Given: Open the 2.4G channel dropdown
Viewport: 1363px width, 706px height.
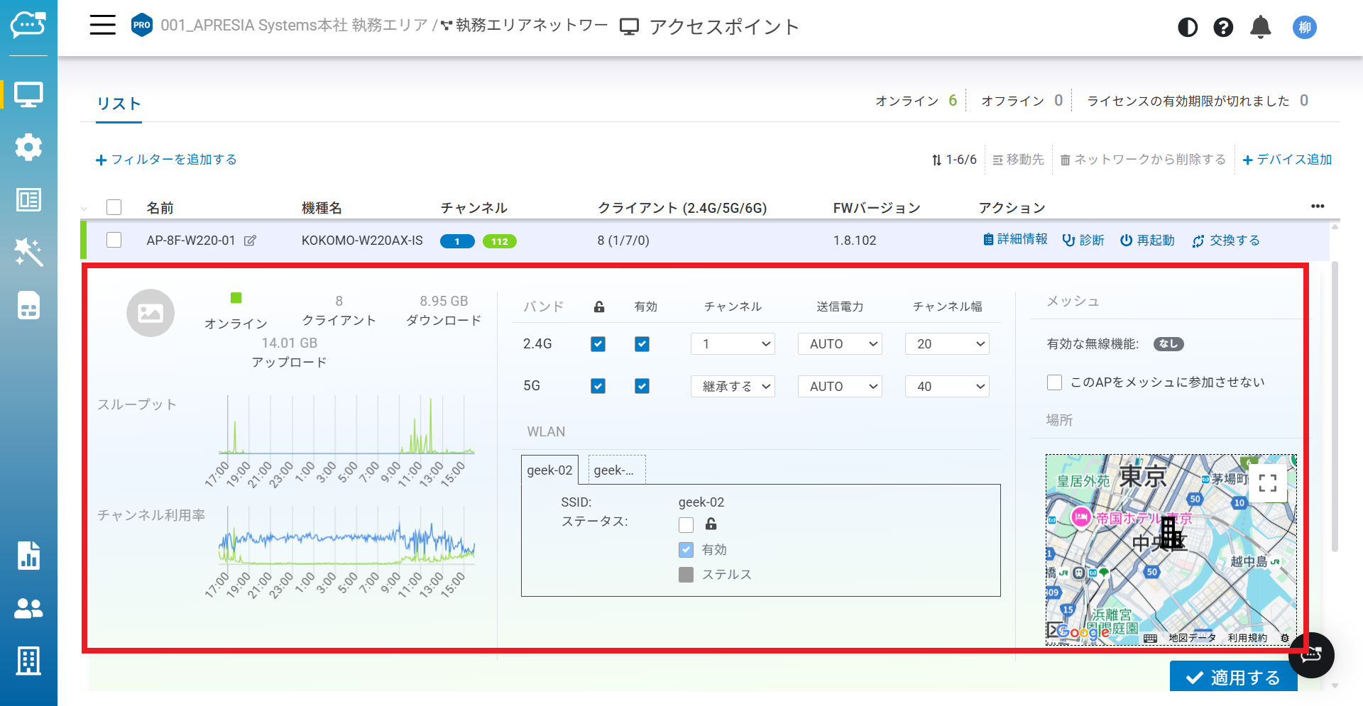Looking at the screenshot, I should pos(733,344).
